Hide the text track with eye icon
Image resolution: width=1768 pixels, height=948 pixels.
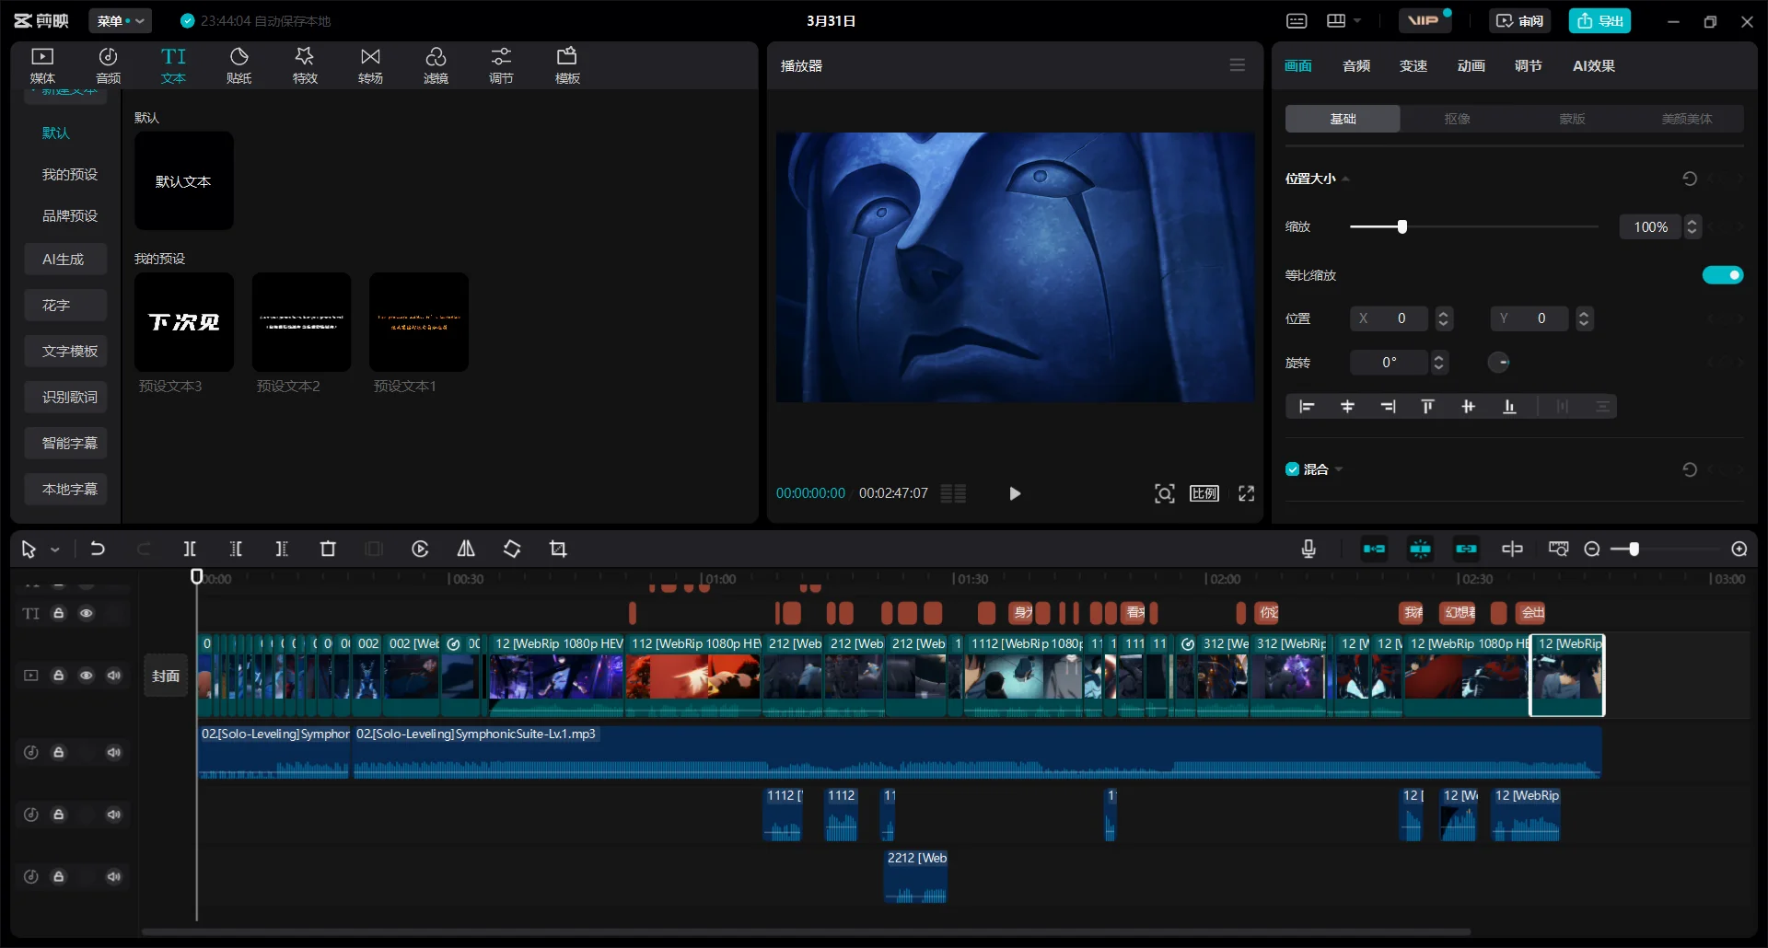coord(87,613)
